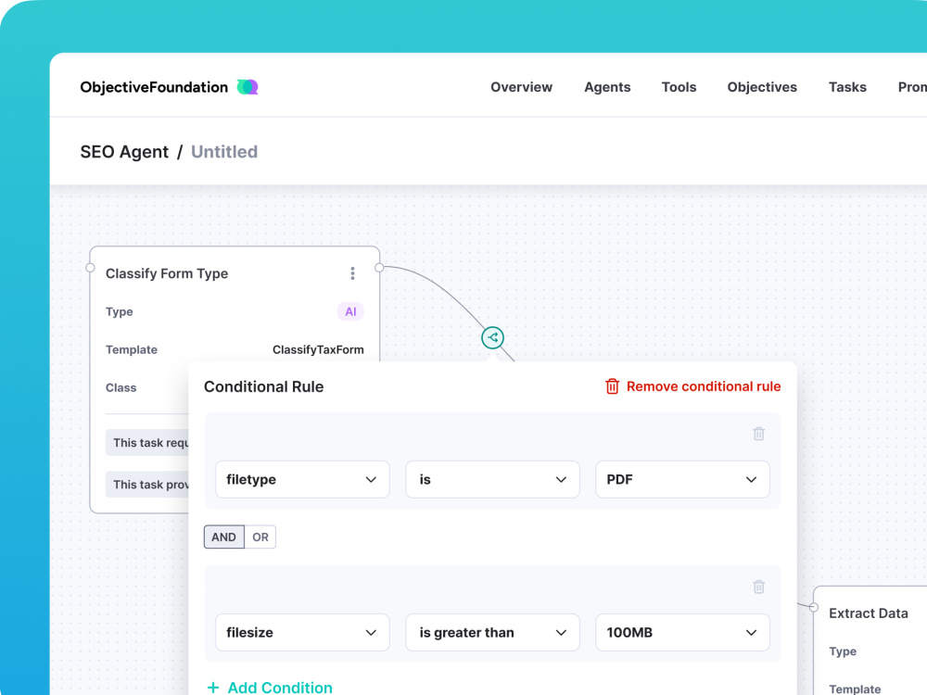Click the ObjectiveFoundation logo icon
This screenshot has width=927, height=695.
(248, 87)
